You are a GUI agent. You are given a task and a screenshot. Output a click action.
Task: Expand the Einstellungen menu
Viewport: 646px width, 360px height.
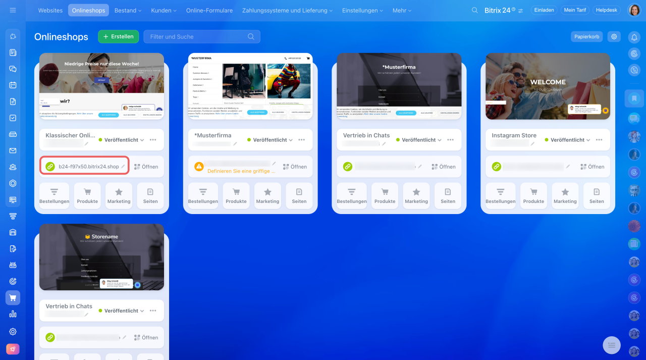pos(362,10)
